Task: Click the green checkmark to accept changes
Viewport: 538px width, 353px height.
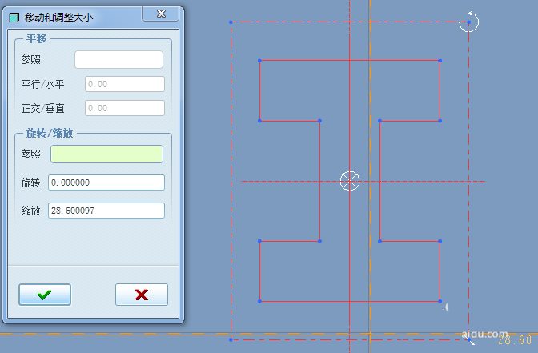Action: pyautogui.click(x=45, y=295)
